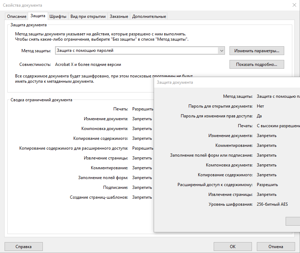Click the 256-битный AES encryption value
The height and width of the screenshot is (253, 300).
point(272,204)
